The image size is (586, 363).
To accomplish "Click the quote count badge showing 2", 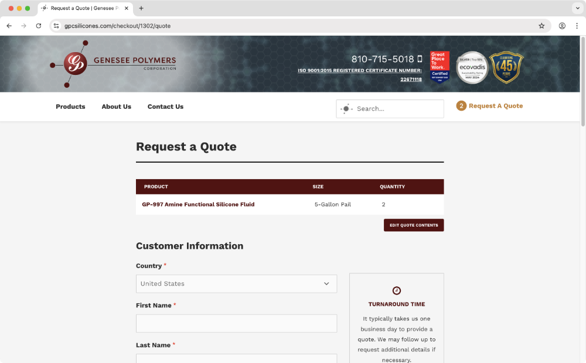I will point(461,106).
